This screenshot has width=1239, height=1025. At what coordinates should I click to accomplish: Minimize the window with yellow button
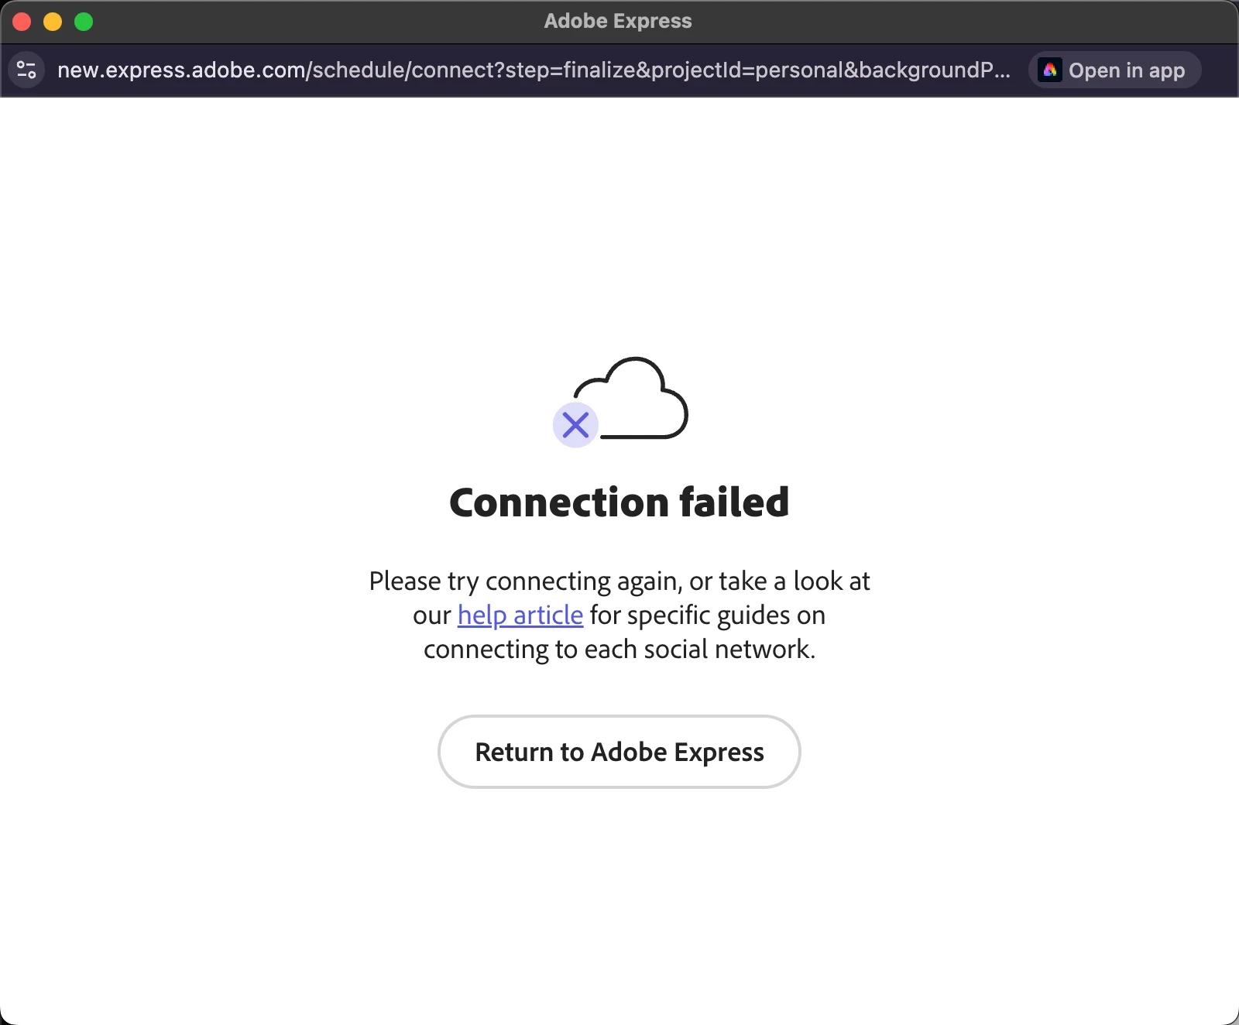[x=53, y=22]
